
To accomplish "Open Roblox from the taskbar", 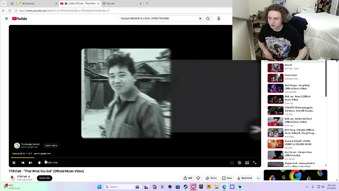I will click(232, 187).
